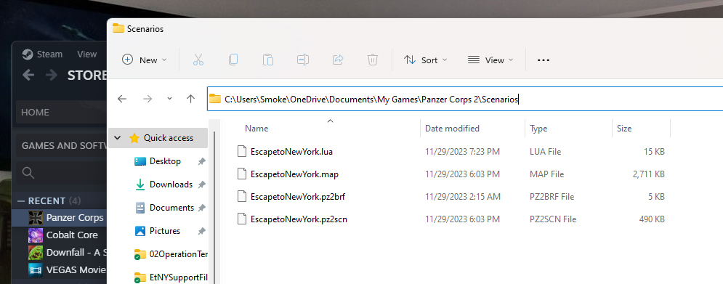Click the Rename icon in toolbar
Screen dimensions: 723x284
[x=303, y=60]
